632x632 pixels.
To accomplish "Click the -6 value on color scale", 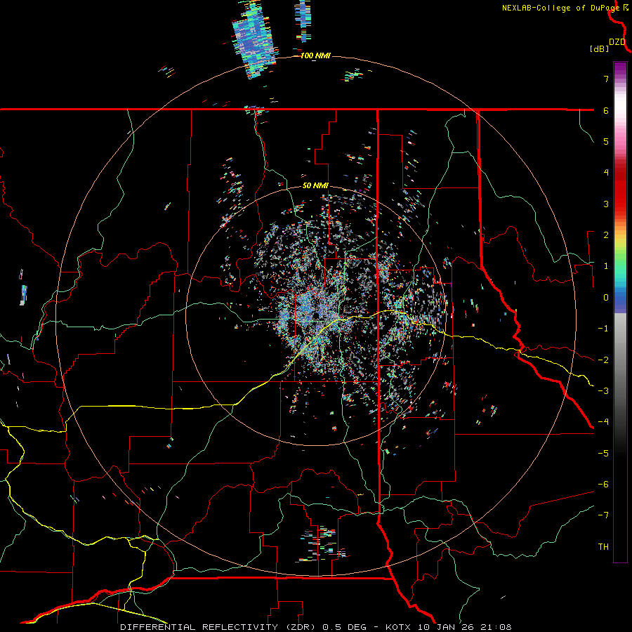I will [x=603, y=485].
